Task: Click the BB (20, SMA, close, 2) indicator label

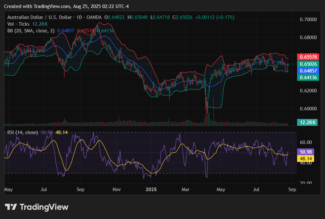Action: tap(31, 31)
